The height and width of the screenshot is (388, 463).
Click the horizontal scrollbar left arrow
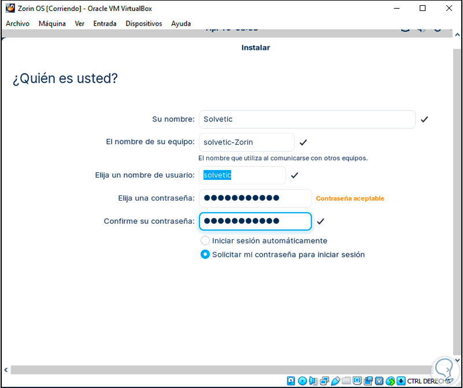(6, 369)
